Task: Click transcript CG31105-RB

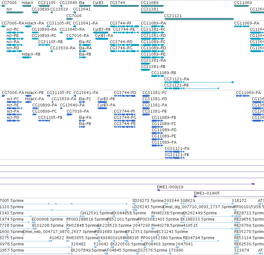Action: click(x=44, y=45)
